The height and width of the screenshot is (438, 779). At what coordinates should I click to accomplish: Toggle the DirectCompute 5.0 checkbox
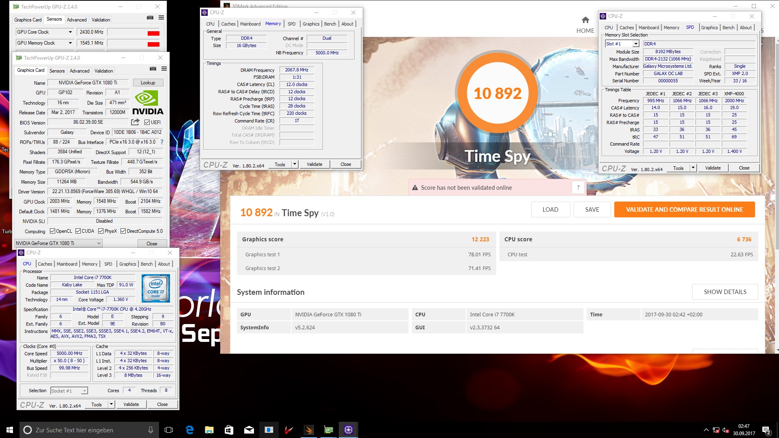123,231
